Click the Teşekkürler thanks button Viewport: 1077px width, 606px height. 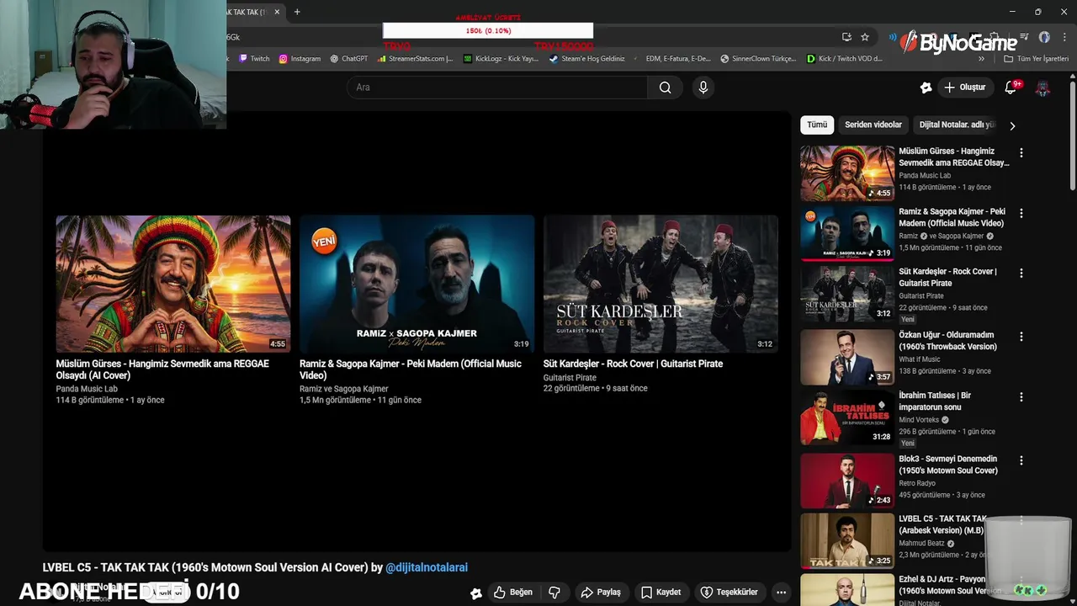[729, 593]
